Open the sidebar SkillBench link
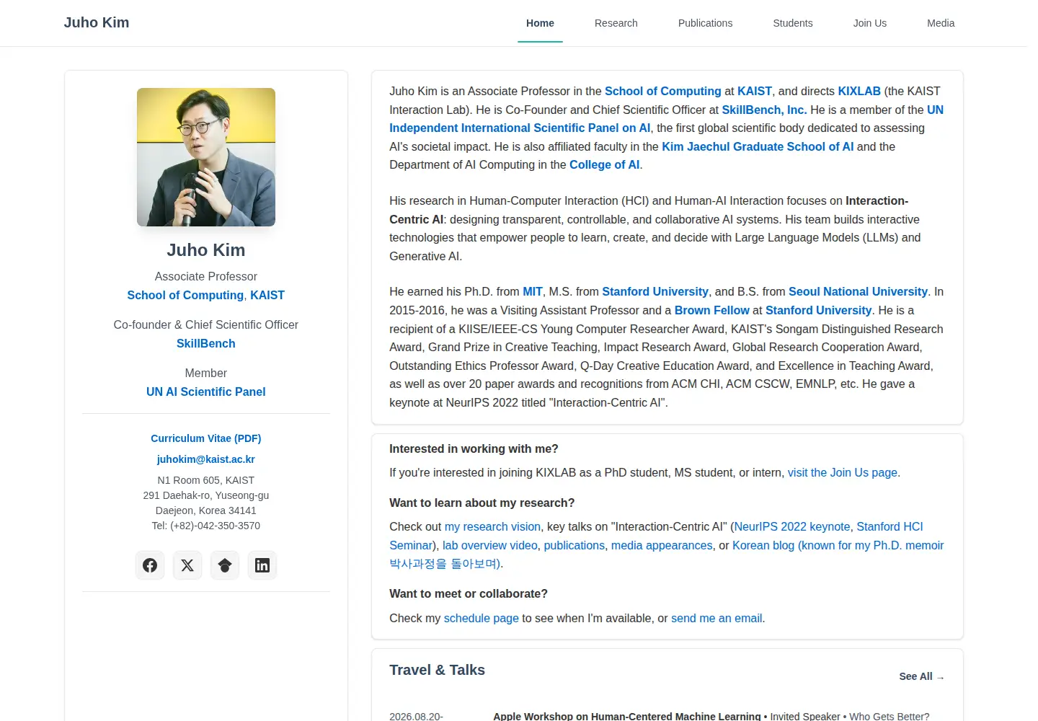This screenshot has width=1038, height=721. pyautogui.click(x=206, y=343)
